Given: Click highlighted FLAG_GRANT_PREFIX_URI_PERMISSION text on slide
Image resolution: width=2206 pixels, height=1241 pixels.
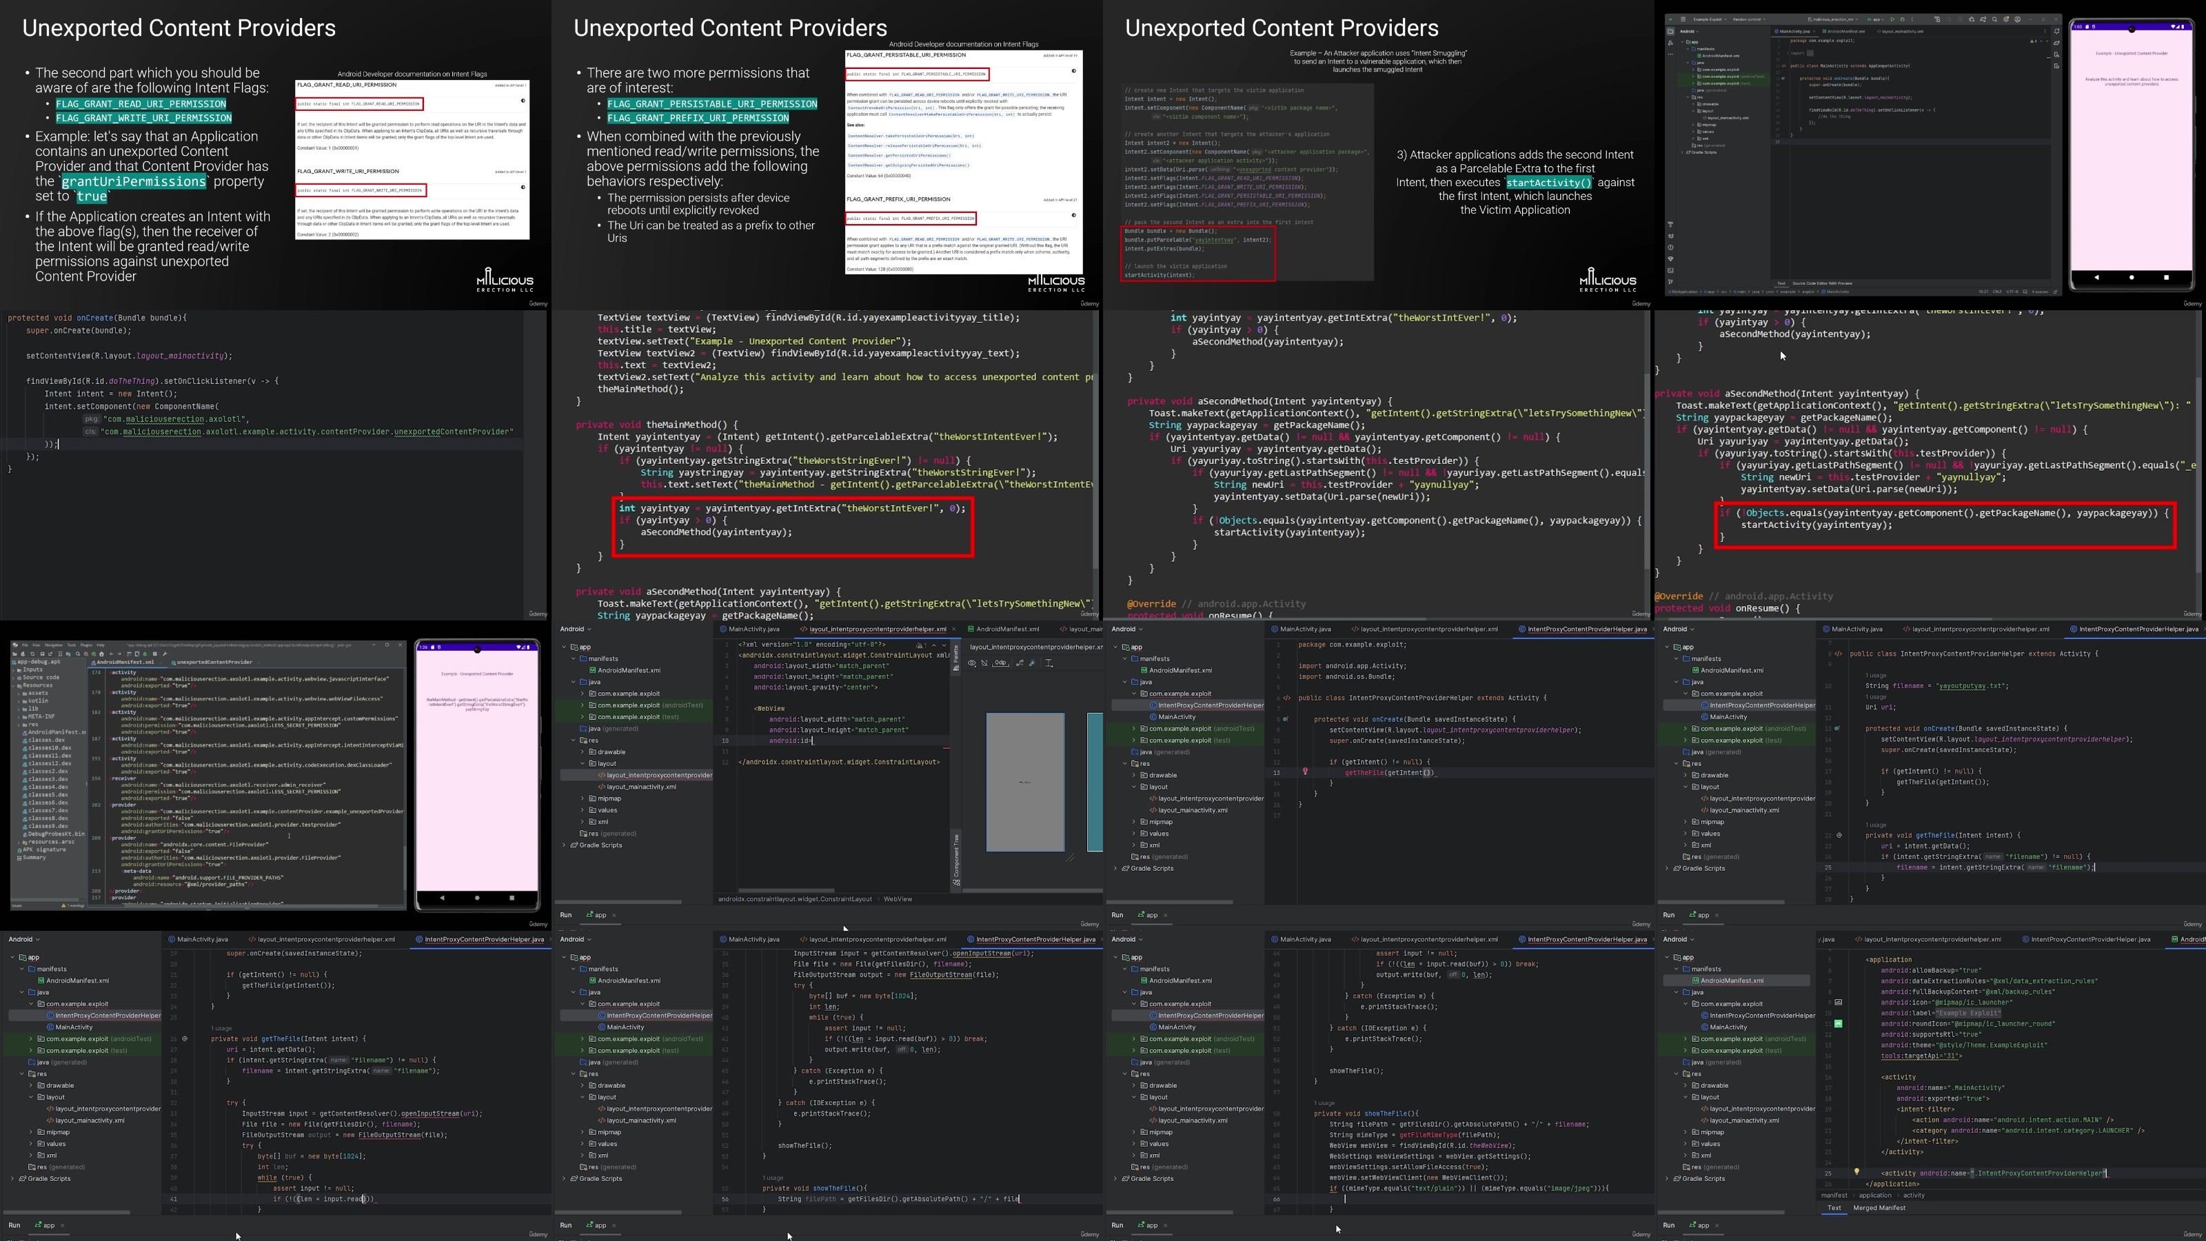Looking at the screenshot, I should point(698,118).
